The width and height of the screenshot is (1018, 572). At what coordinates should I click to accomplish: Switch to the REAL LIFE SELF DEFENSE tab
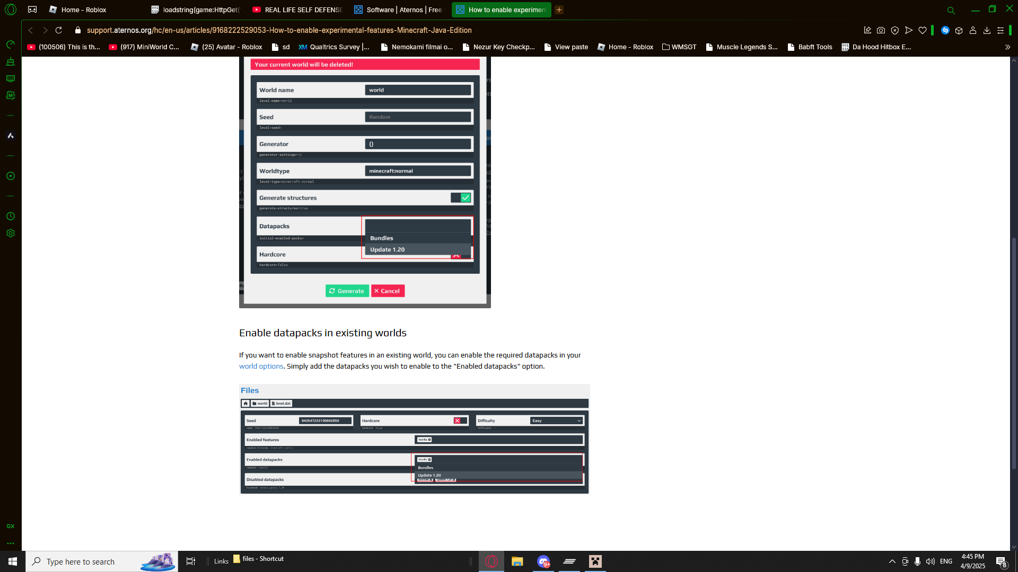pos(298,10)
